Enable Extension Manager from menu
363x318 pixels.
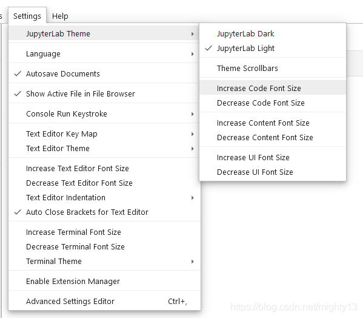pyautogui.click(x=104, y=282)
